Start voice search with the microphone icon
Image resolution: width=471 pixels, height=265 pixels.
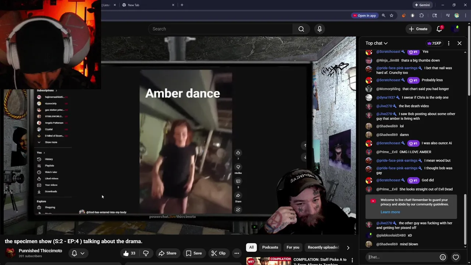(x=319, y=29)
